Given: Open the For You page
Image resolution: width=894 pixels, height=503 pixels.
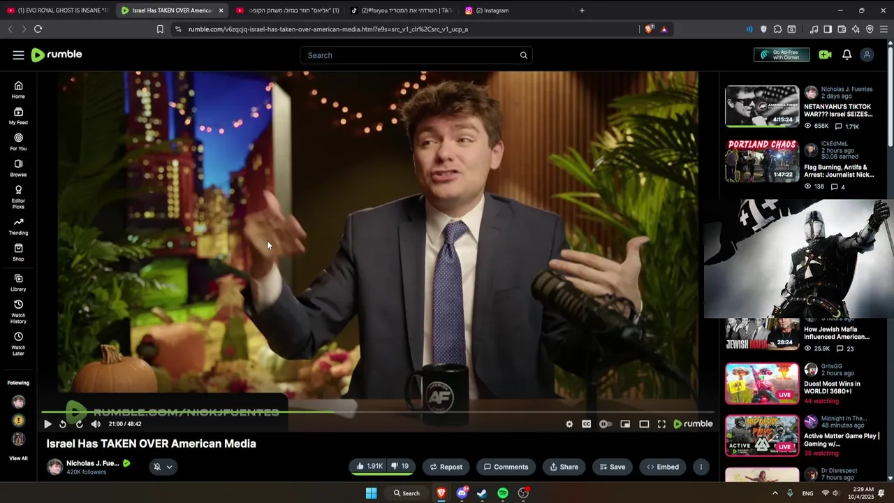Looking at the screenshot, I should (x=18, y=142).
